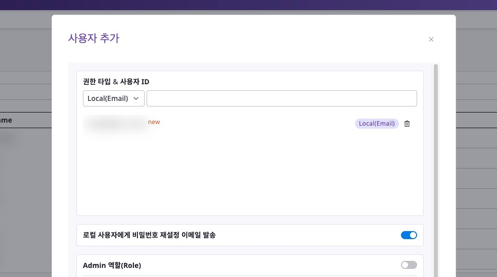497x277 pixels.
Task: Click the Name column header behind the dialog
Action: point(6,121)
